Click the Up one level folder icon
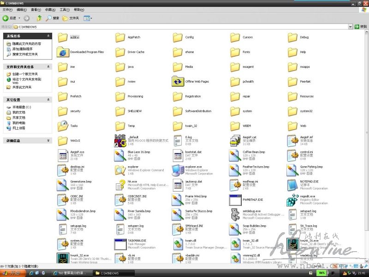This screenshot has height=277, width=369. tap(39, 18)
